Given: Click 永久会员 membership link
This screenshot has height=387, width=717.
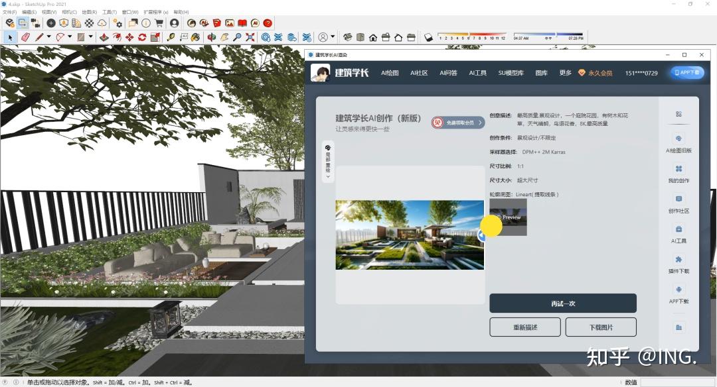Looking at the screenshot, I should point(596,73).
